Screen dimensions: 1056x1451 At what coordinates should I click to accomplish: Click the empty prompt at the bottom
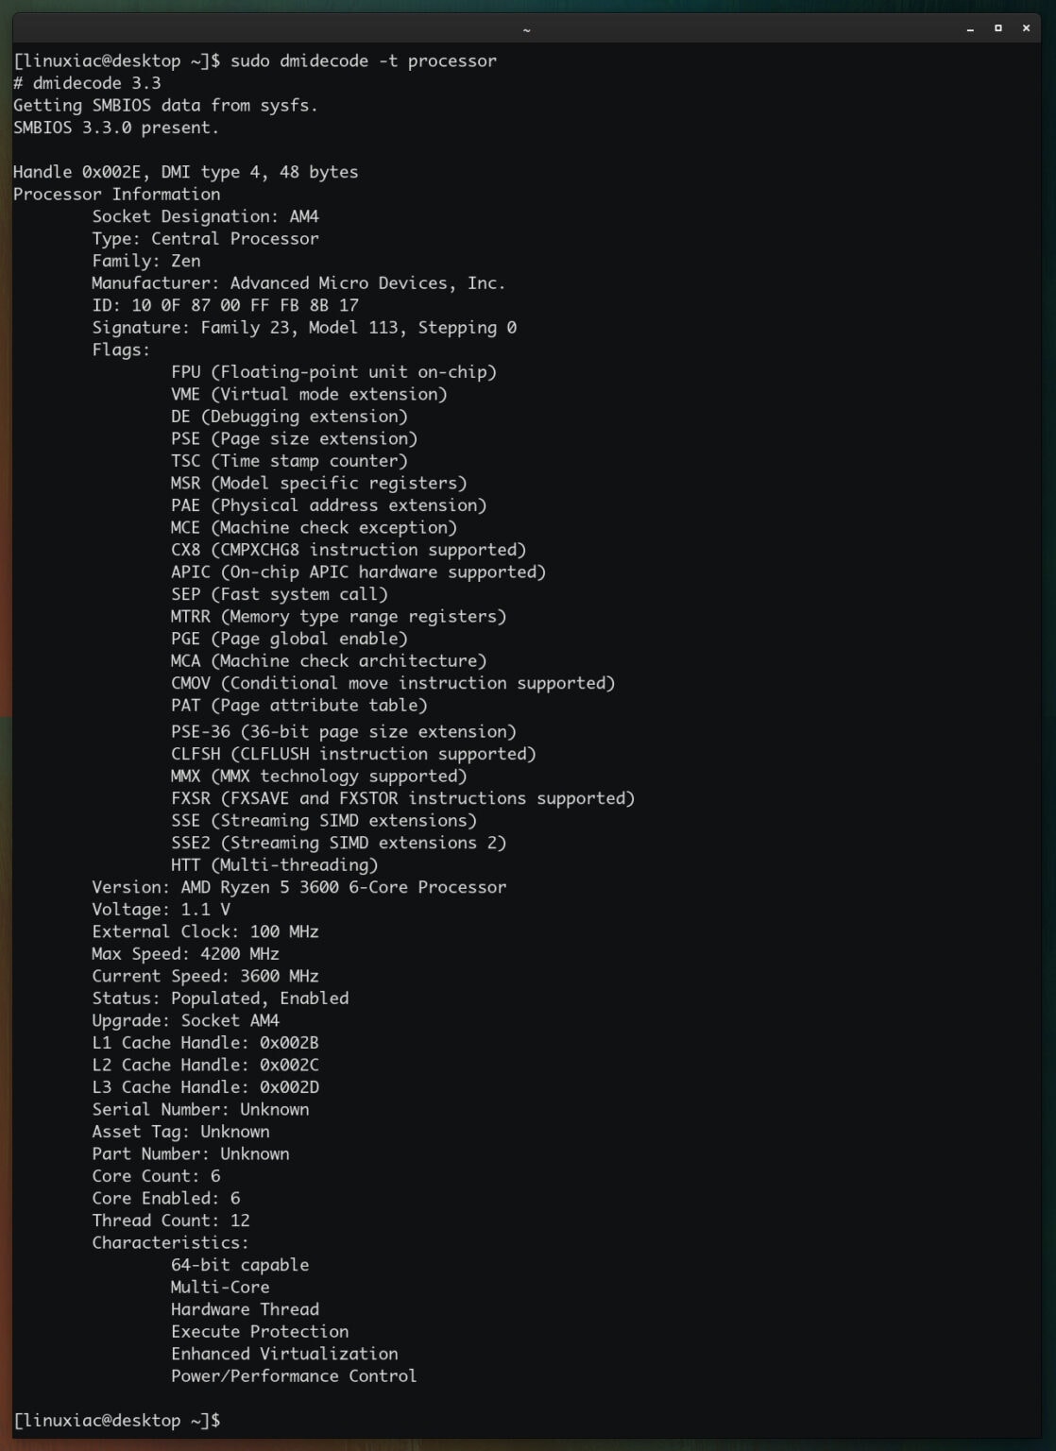coord(117,1420)
